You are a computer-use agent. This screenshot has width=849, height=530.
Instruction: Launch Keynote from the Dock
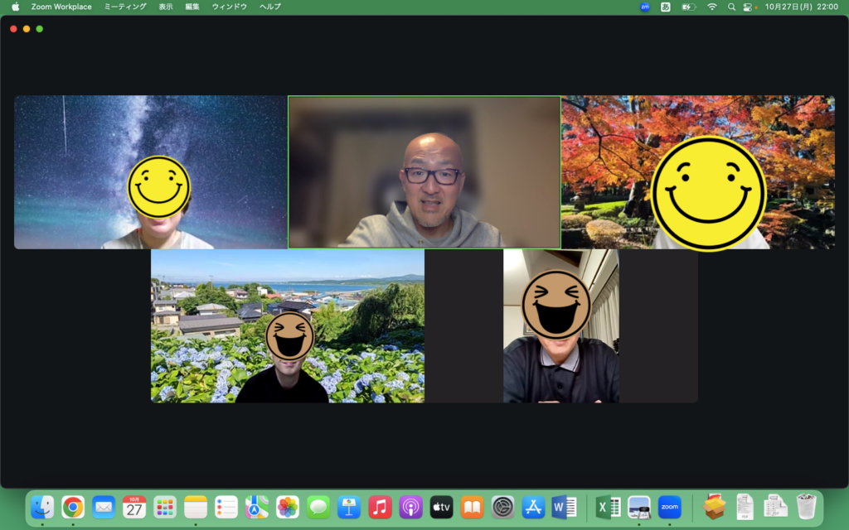[x=349, y=507]
